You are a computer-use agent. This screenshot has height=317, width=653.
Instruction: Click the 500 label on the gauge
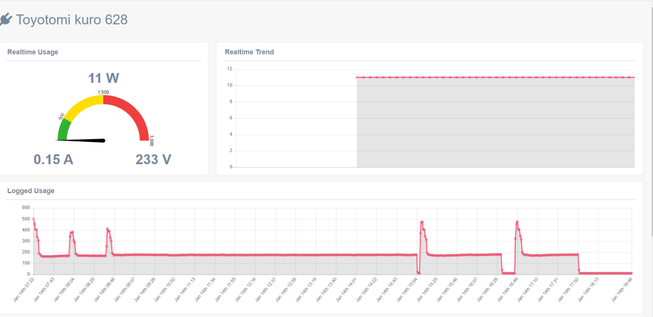click(x=61, y=117)
